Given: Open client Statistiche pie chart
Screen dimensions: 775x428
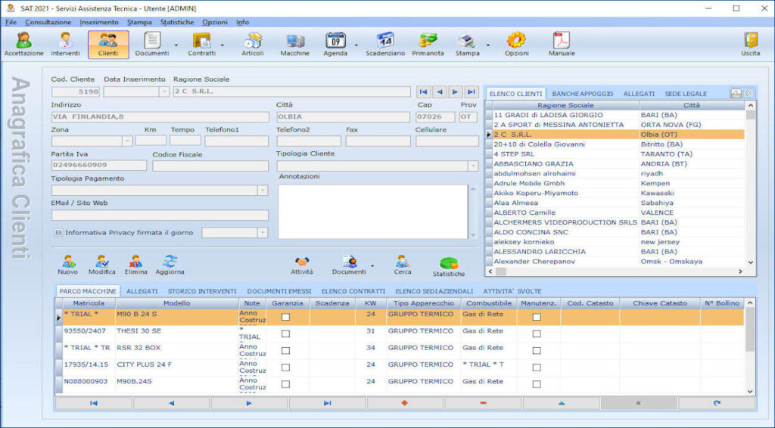Looking at the screenshot, I should [449, 267].
